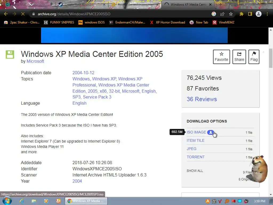Image resolution: width=273 pixels, height=205 pixels.
Task: Click the page vertical scrollbar thumb
Action: [x=271, y=58]
